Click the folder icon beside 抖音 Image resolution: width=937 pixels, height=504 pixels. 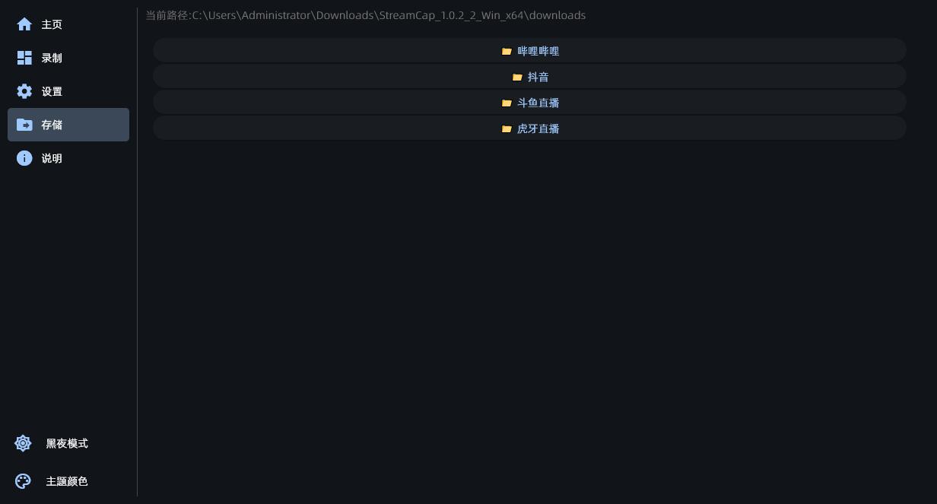pyautogui.click(x=517, y=78)
